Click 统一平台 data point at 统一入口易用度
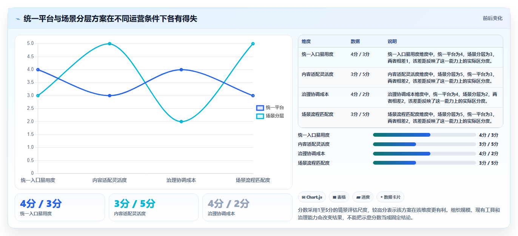This screenshot has height=236, width=518. pyautogui.click(x=38, y=69)
